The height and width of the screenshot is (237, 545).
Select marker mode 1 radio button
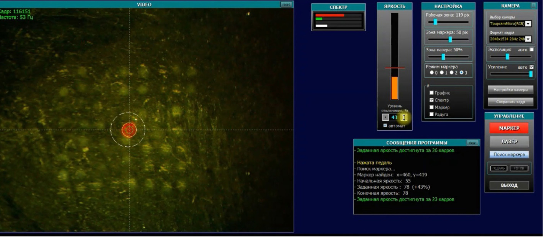click(x=442, y=73)
